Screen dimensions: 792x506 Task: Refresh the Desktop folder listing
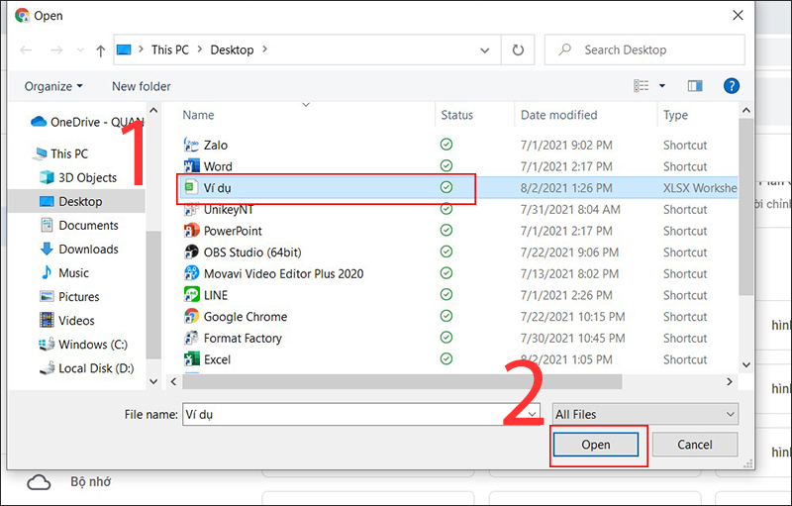[x=518, y=50]
